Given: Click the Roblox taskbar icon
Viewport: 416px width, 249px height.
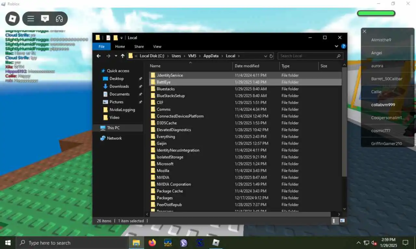Looking at the screenshot, I should point(216,243).
